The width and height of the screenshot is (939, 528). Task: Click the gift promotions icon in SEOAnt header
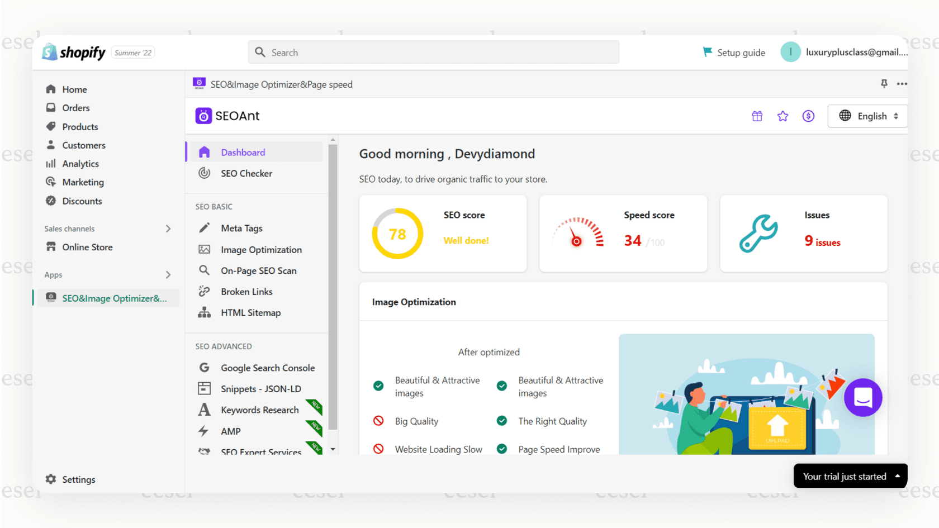[x=757, y=116]
